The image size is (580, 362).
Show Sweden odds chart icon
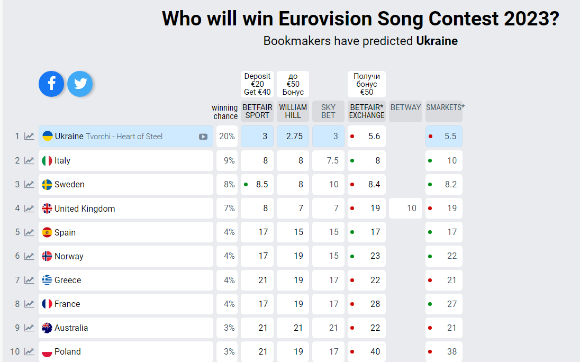[x=29, y=185]
